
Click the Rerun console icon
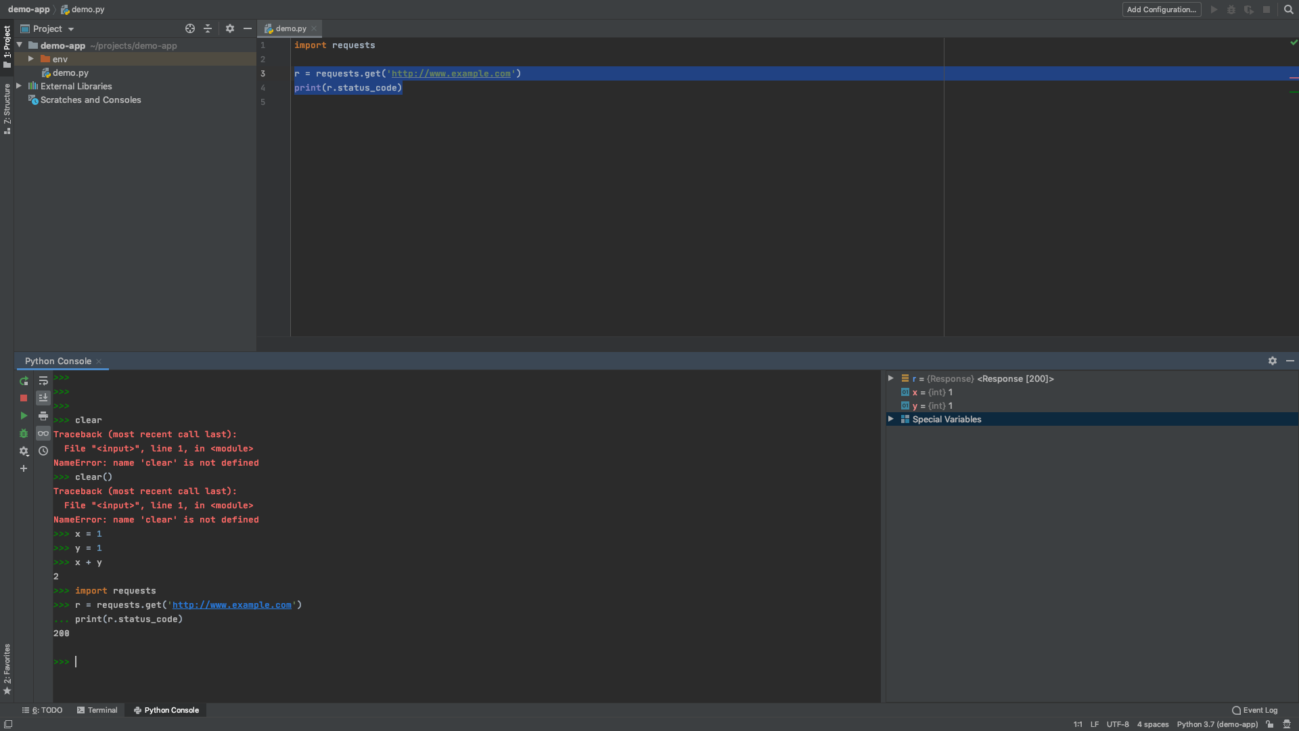click(24, 381)
